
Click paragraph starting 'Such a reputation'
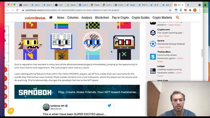coord(76,66)
